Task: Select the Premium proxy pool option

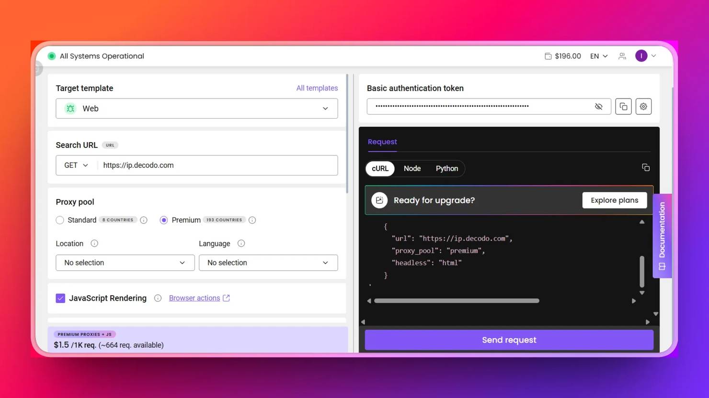Action: point(164,220)
